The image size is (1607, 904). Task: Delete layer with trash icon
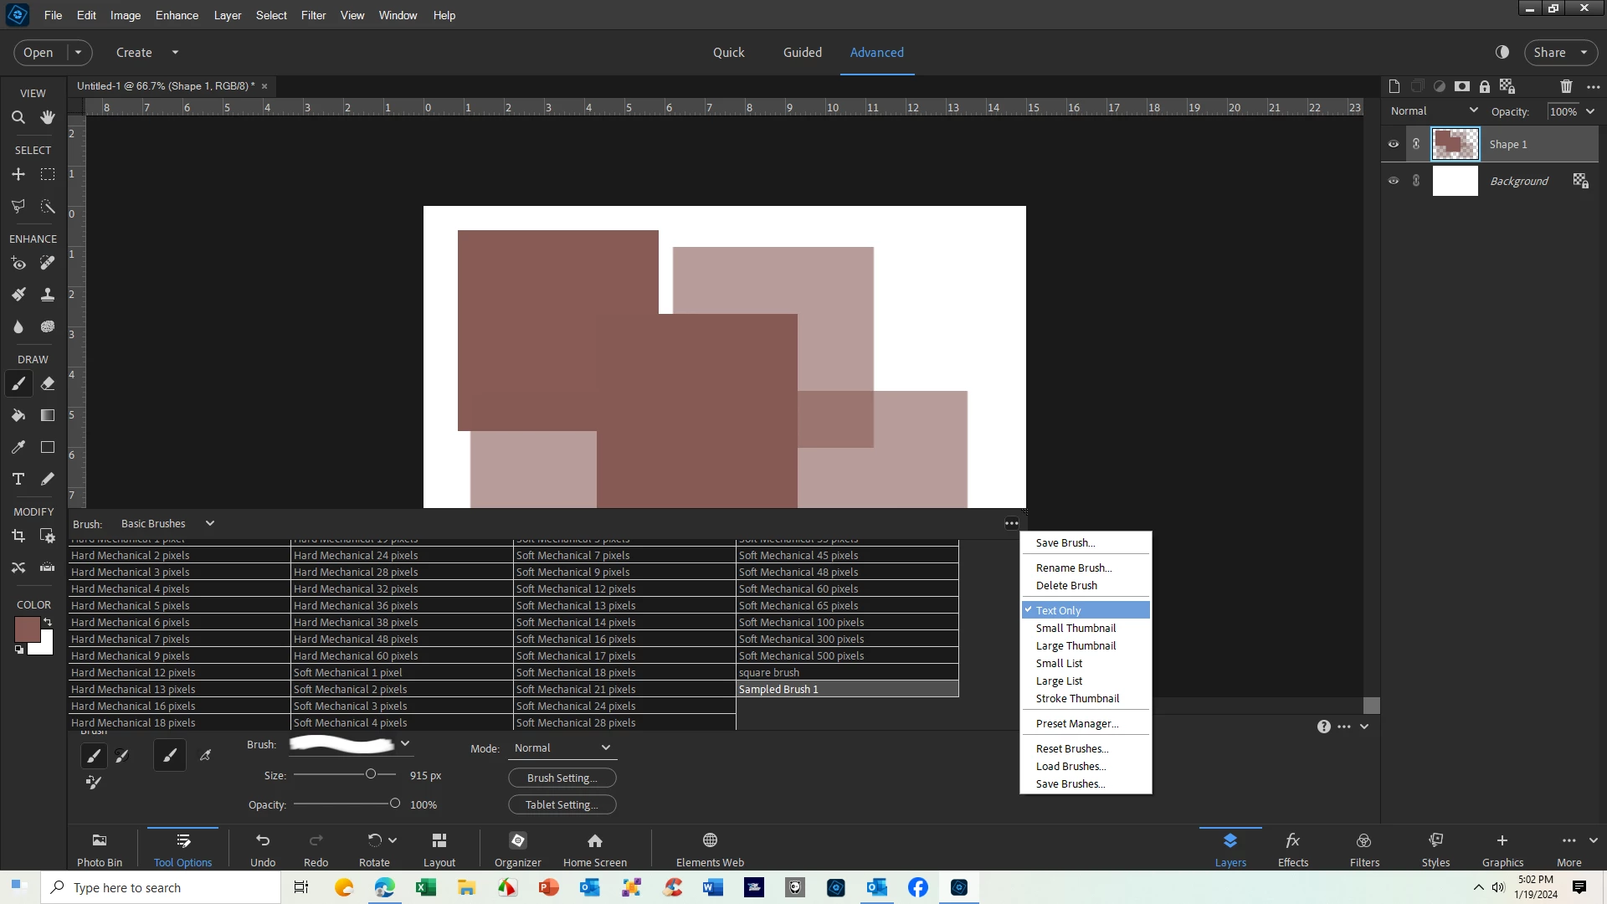pos(1566,86)
